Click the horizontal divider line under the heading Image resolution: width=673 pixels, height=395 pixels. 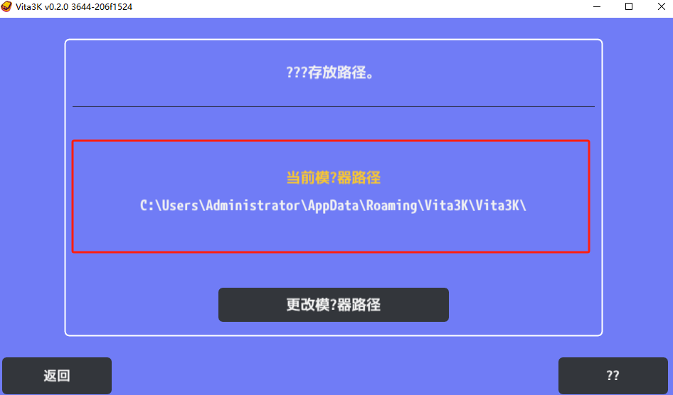coord(334,106)
